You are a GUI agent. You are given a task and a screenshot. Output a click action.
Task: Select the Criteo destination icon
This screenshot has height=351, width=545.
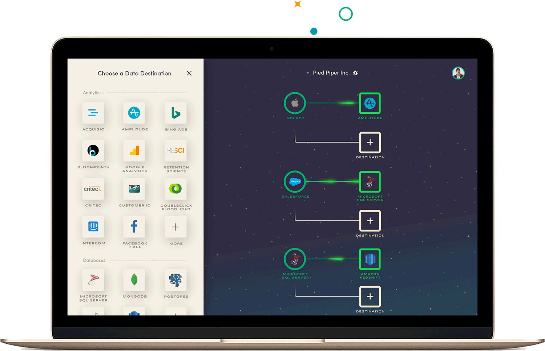point(93,189)
